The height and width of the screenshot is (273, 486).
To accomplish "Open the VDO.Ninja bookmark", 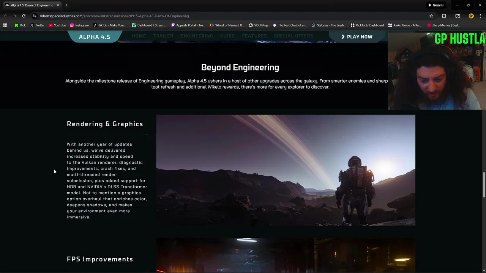I will [259, 25].
